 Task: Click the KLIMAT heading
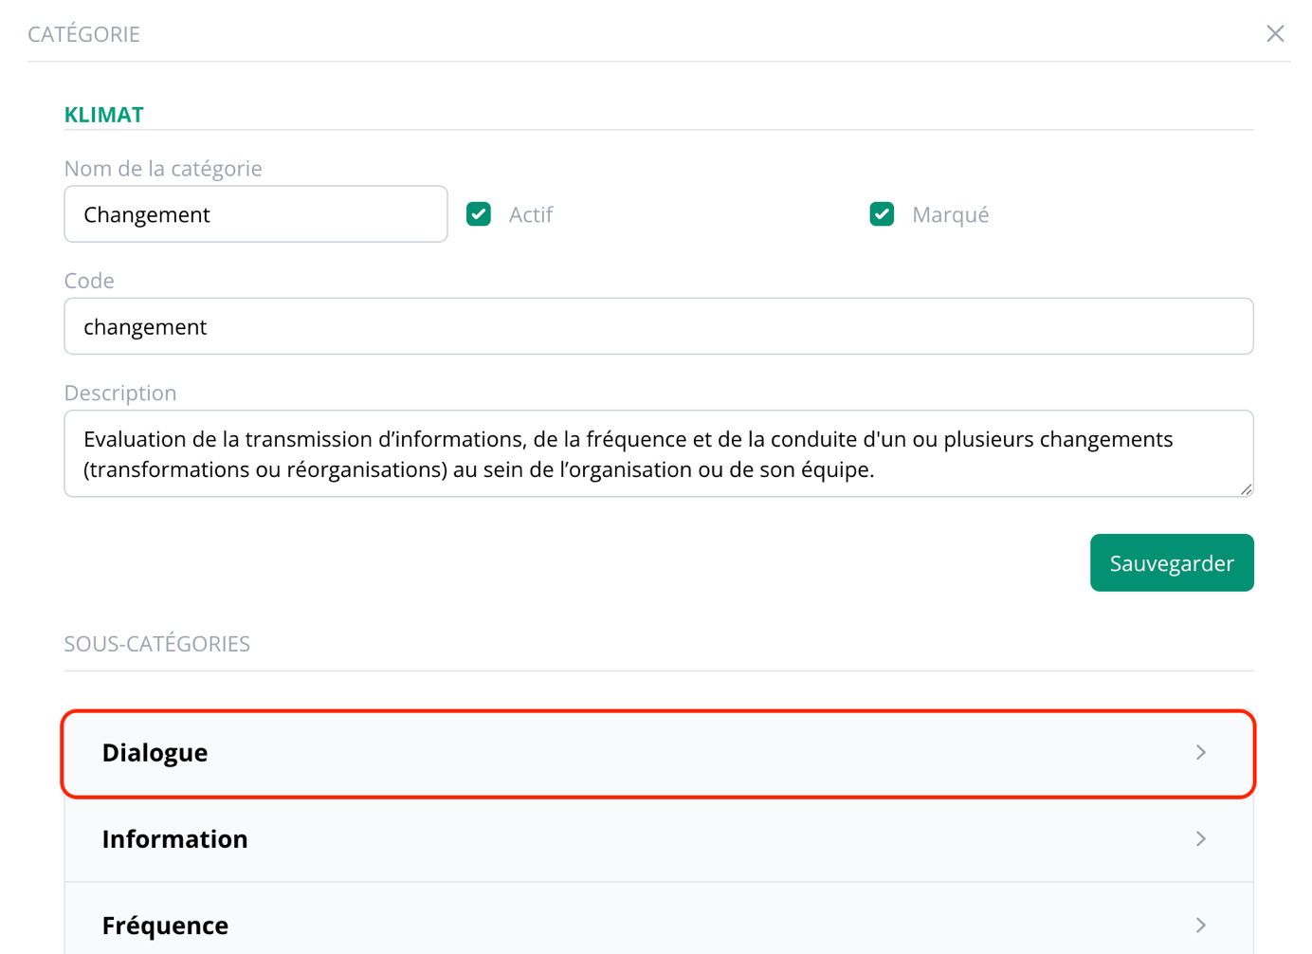point(104,115)
